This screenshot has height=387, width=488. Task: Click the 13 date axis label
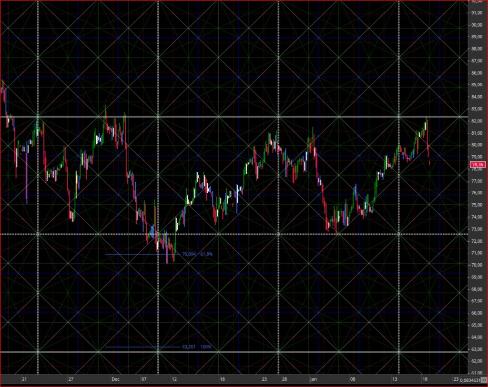395,379
